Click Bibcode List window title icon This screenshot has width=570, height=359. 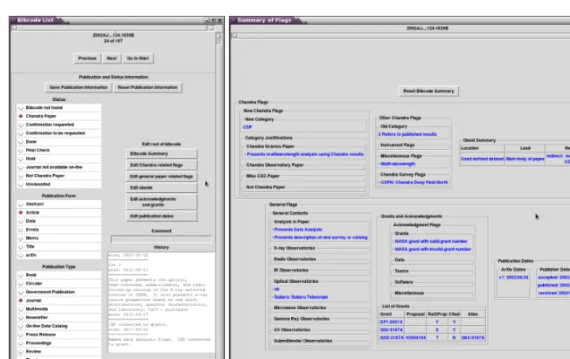click(x=14, y=20)
